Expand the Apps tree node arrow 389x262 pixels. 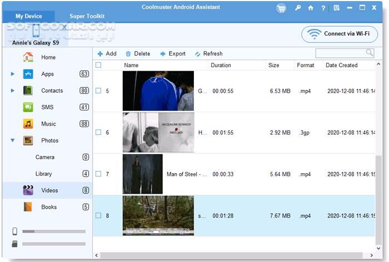tap(13, 74)
